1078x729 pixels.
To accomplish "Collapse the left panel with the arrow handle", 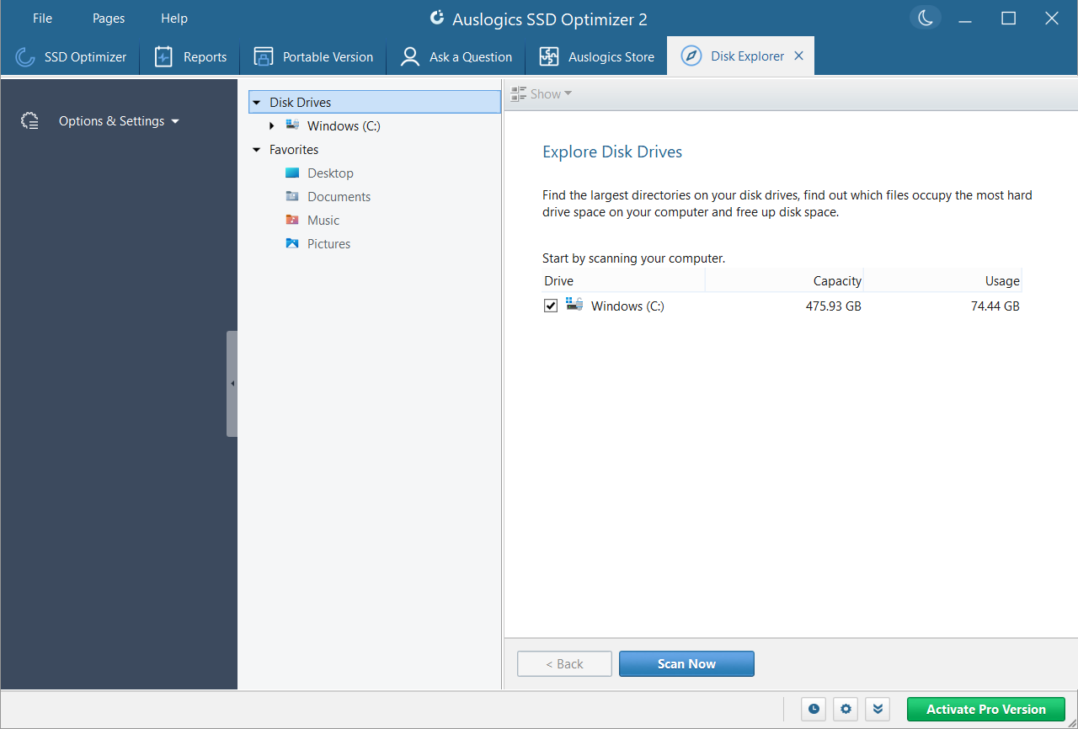I will point(232,383).
